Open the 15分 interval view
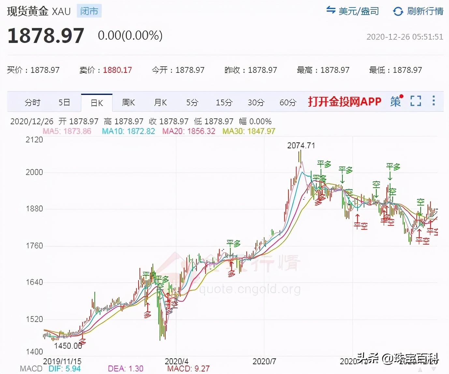Screen dimensions: 449x374 224,102
